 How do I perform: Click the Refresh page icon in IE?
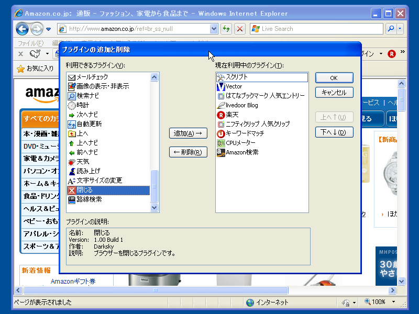[226, 29]
